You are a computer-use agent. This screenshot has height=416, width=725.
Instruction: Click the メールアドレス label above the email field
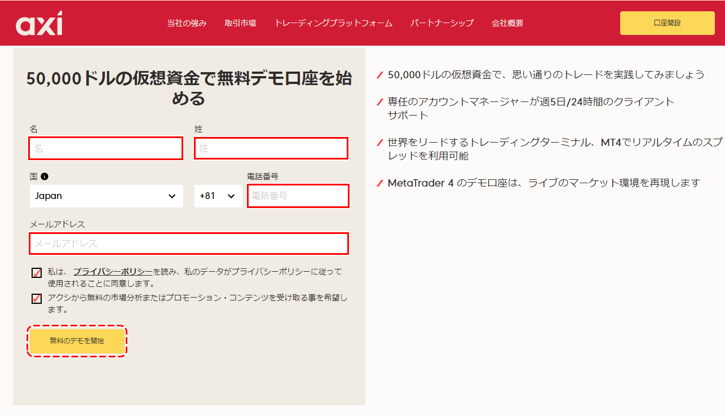coord(58,224)
